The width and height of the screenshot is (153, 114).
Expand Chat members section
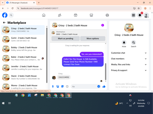[129, 59]
